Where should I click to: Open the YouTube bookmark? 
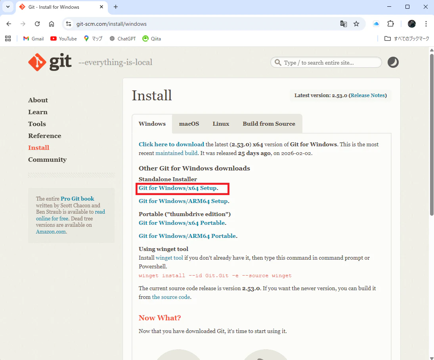click(63, 38)
